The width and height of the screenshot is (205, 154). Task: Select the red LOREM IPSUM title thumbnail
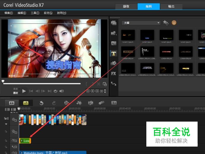click(x=166, y=51)
